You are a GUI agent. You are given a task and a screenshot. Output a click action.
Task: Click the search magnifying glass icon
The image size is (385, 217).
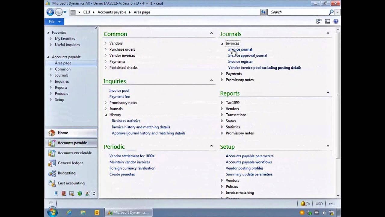tap(331, 12)
